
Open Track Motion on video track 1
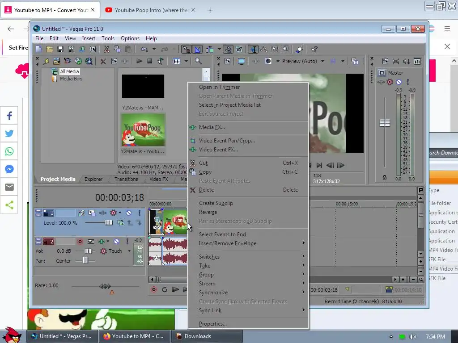92,213
